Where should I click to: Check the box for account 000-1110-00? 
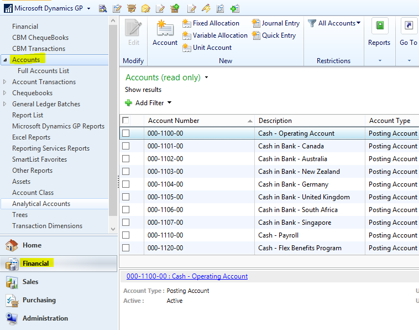[126, 235]
